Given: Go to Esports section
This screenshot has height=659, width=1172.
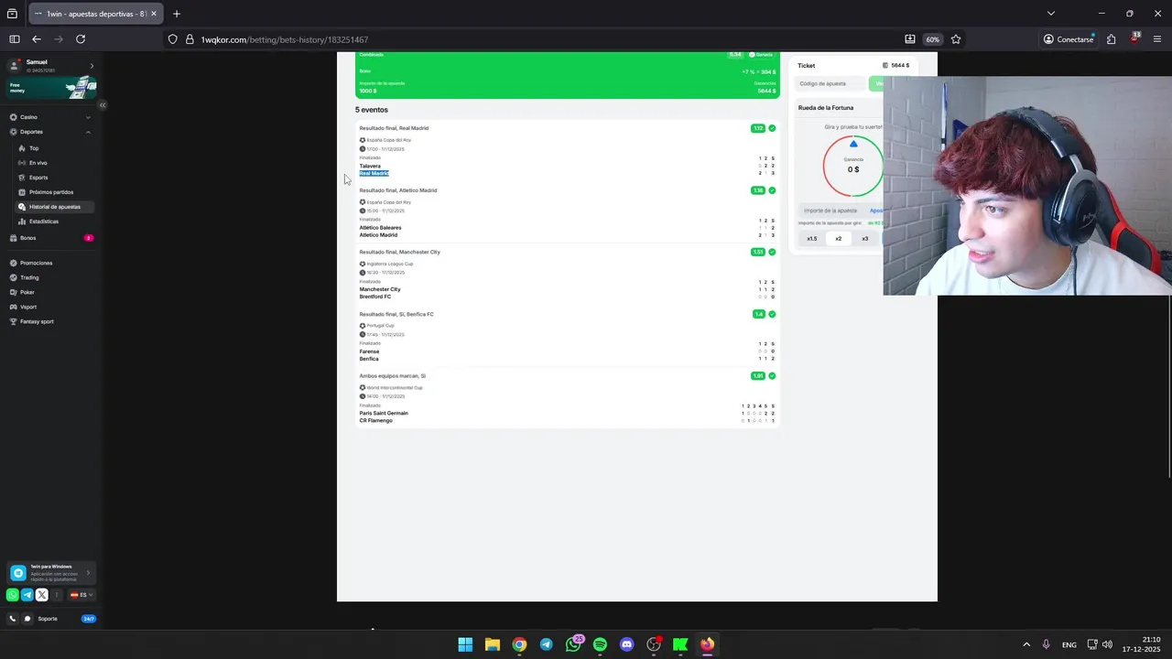Looking at the screenshot, I should pyautogui.click(x=38, y=178).
